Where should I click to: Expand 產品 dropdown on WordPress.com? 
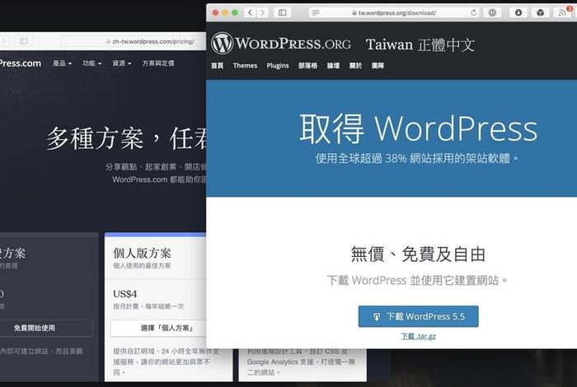click(62, 63)
